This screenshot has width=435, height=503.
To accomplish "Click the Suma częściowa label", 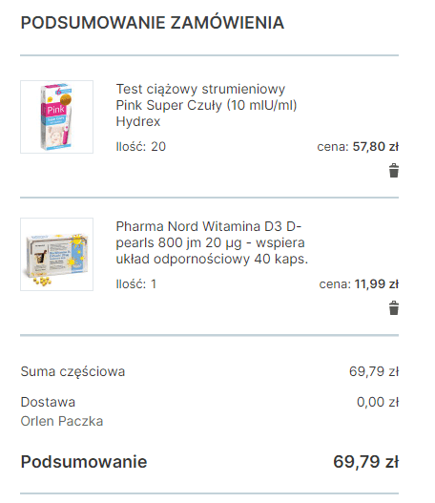I will [x=72, y=372].
